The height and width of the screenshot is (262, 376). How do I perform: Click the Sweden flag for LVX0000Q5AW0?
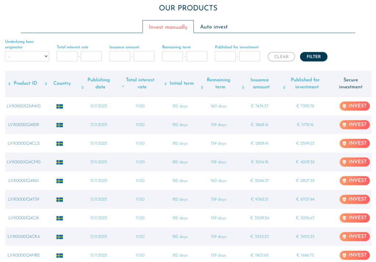tap(59, 106)
